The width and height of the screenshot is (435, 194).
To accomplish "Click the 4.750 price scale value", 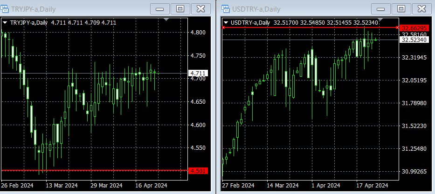I will tap(198, 56).
